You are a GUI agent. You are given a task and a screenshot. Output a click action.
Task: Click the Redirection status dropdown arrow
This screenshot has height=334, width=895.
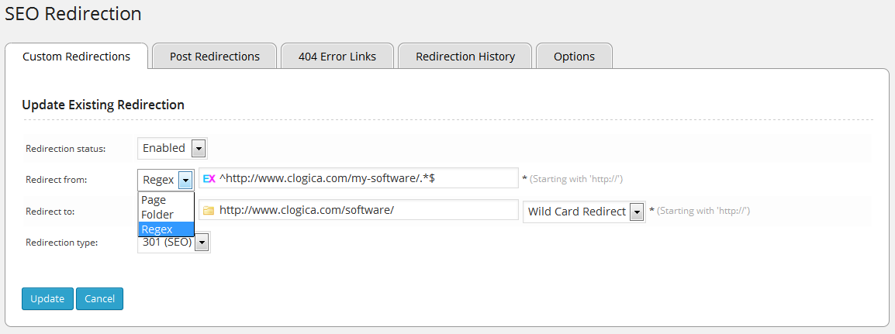click(x=199, y=148)
